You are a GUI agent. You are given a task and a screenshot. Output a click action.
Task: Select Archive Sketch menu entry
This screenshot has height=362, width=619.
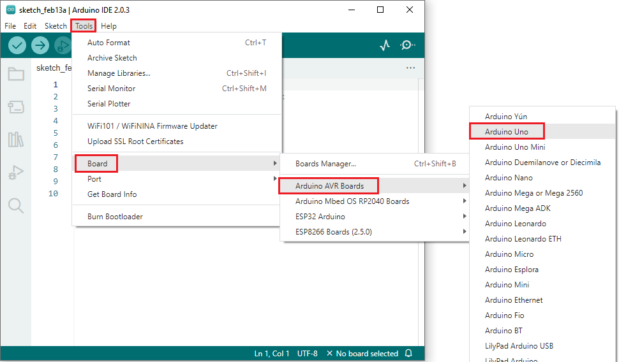(177, 58)
